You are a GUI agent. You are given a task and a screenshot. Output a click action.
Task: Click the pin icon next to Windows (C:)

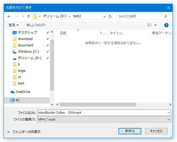click(47, 52)
